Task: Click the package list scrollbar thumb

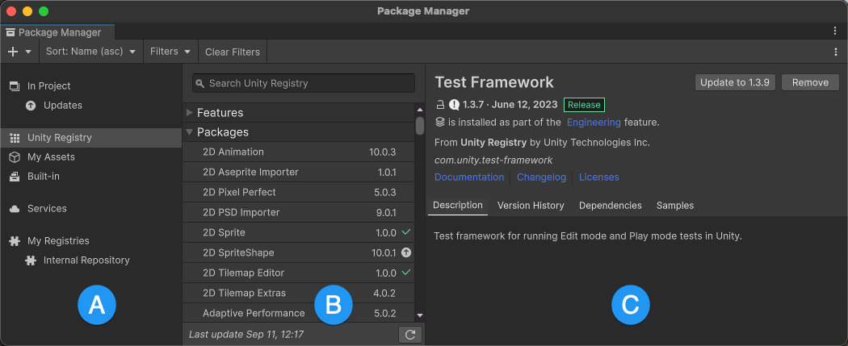Action: click(x=420, y=126)
